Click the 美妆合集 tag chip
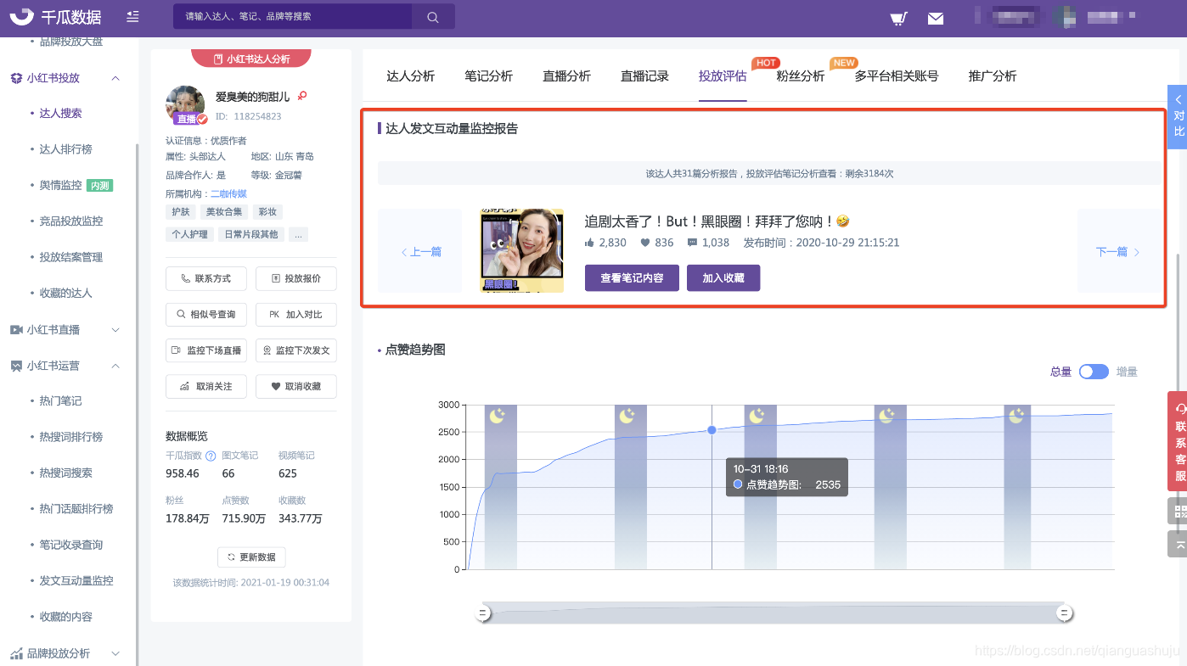The image size is (1187, 666). (224, 212)
